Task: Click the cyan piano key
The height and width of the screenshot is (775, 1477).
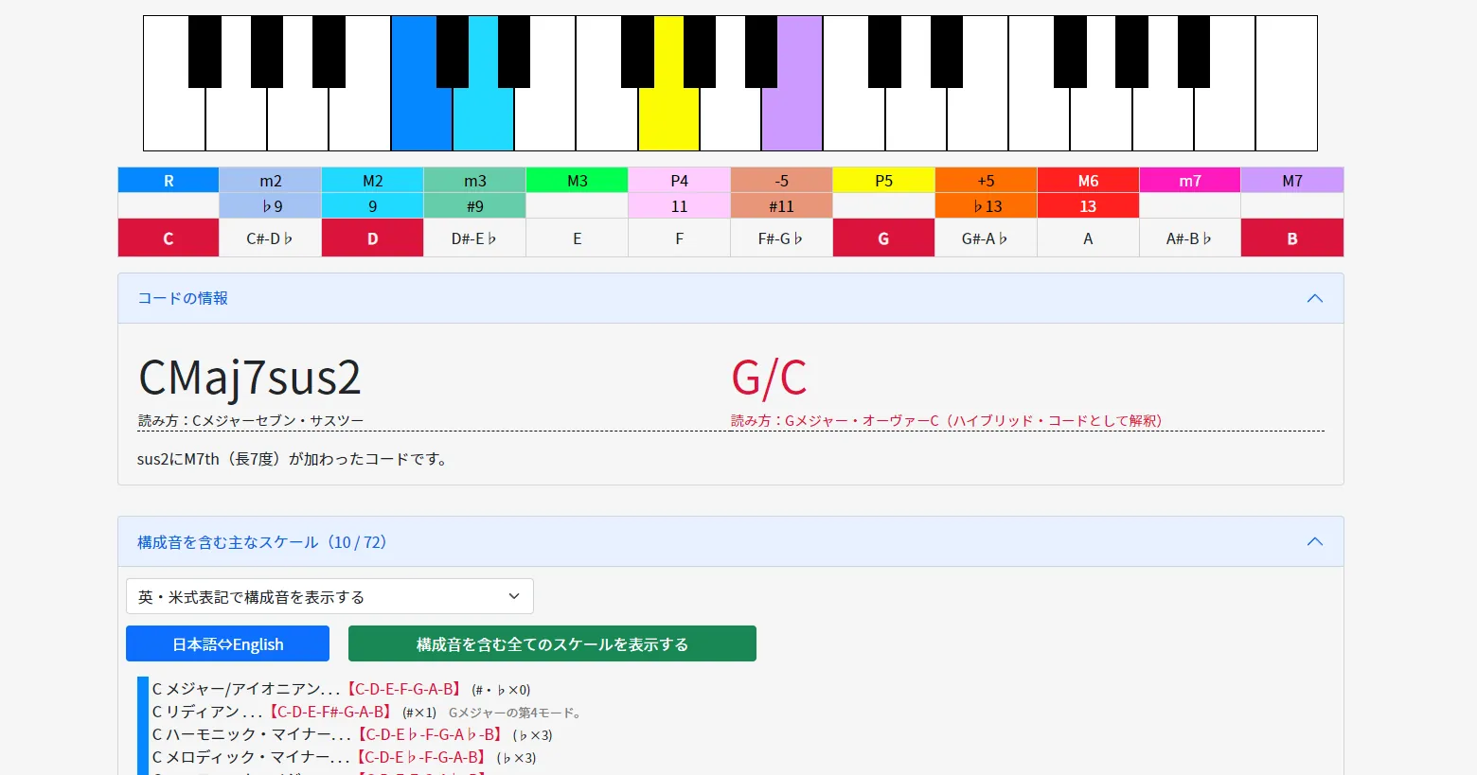Action: pyautogui.click(x=483, y=118)
